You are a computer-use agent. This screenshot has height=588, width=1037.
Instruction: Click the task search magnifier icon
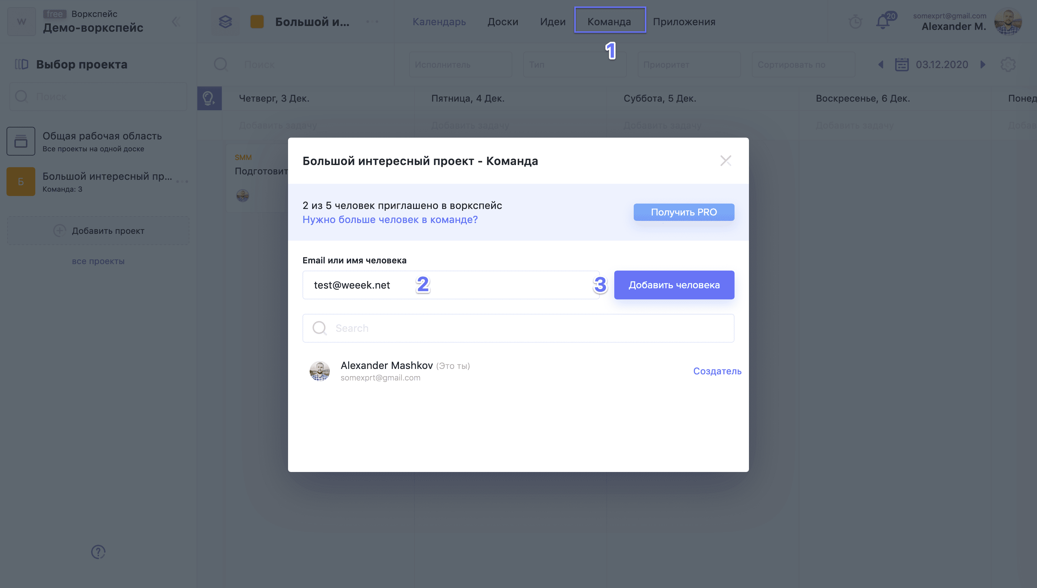pos(220,64)
